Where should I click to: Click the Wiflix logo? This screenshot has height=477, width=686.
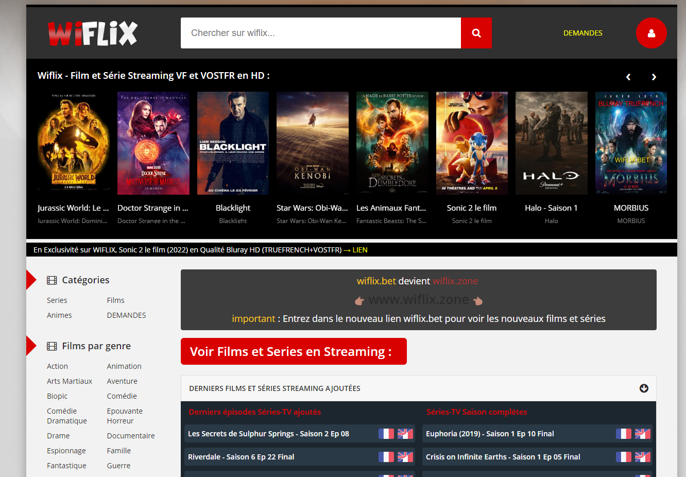[93, 33]
